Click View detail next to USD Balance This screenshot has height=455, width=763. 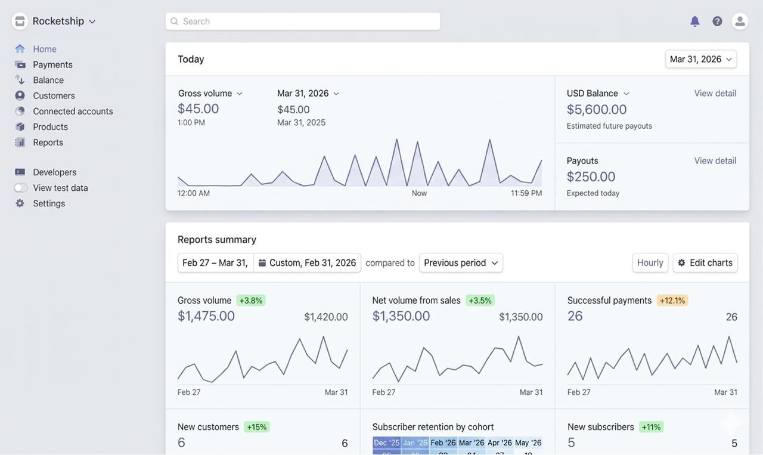[x=715, y=93]
